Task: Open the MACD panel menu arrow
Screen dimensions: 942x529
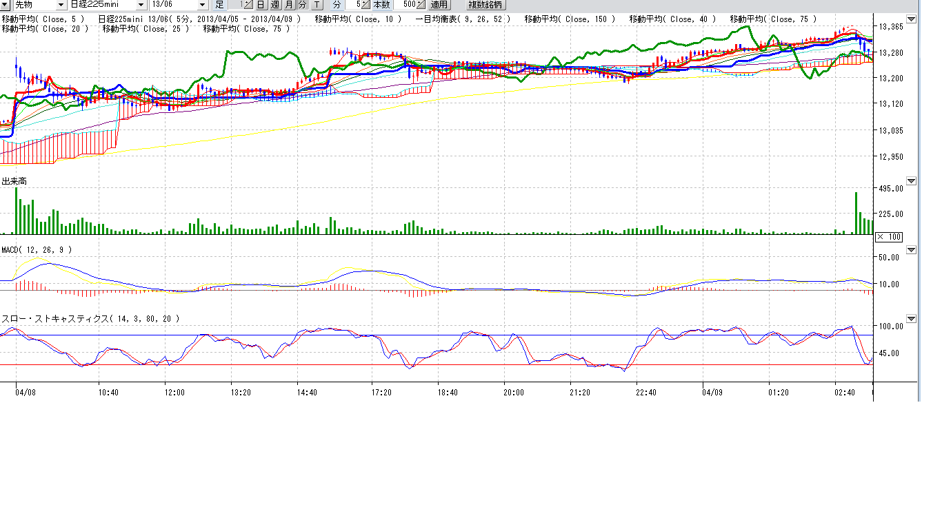Action: click(911, 250)
